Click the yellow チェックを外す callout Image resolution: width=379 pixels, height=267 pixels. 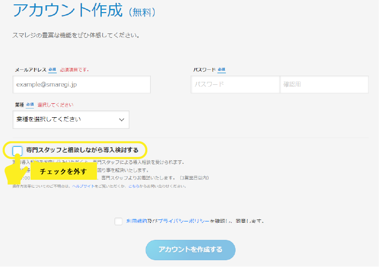[63, 172]
